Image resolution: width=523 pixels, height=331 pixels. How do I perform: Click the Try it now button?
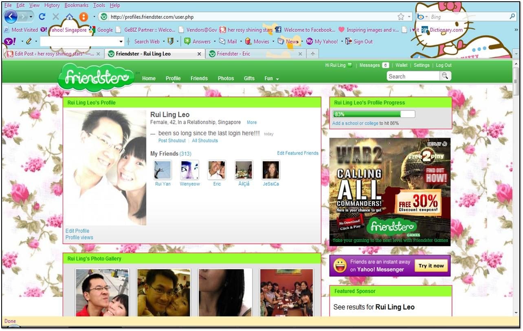(x=431, y=266)
